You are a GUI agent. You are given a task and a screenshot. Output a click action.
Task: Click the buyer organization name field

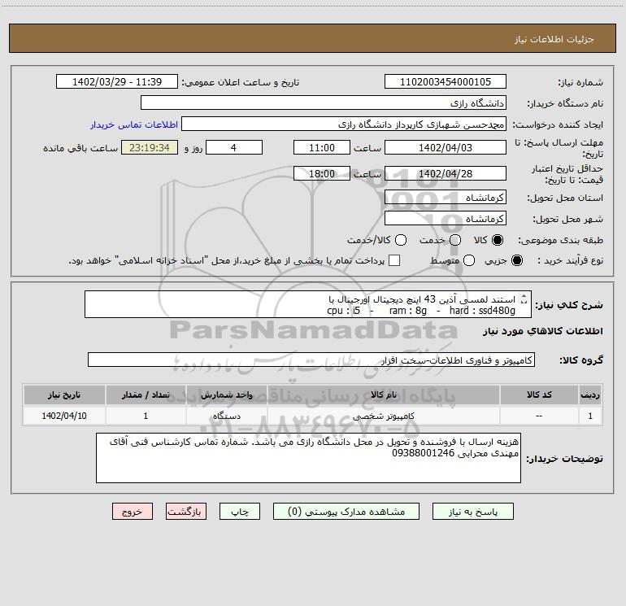coord(324,102)
